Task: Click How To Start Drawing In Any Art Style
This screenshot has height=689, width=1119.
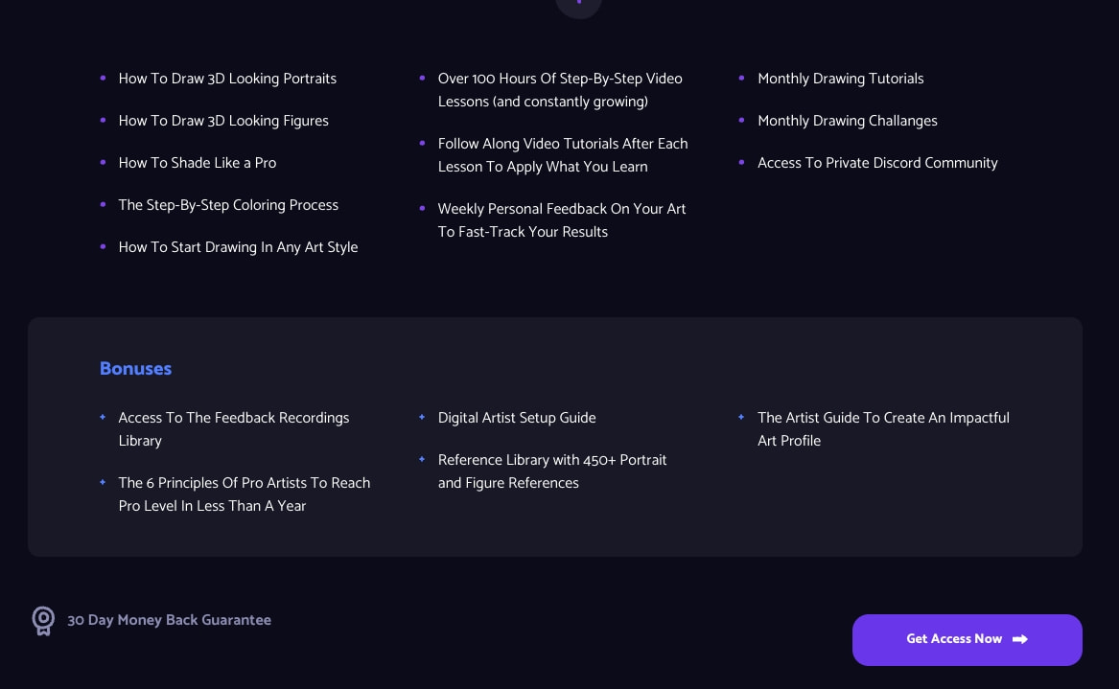Action: coord(239,247)
